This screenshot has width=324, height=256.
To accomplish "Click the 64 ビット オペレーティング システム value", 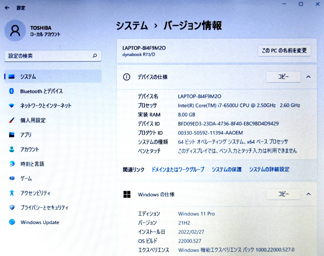I will tap(233, 142).
